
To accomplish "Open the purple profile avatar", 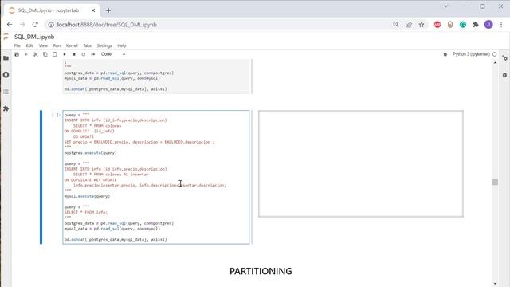I will click(x=488, y=25).
